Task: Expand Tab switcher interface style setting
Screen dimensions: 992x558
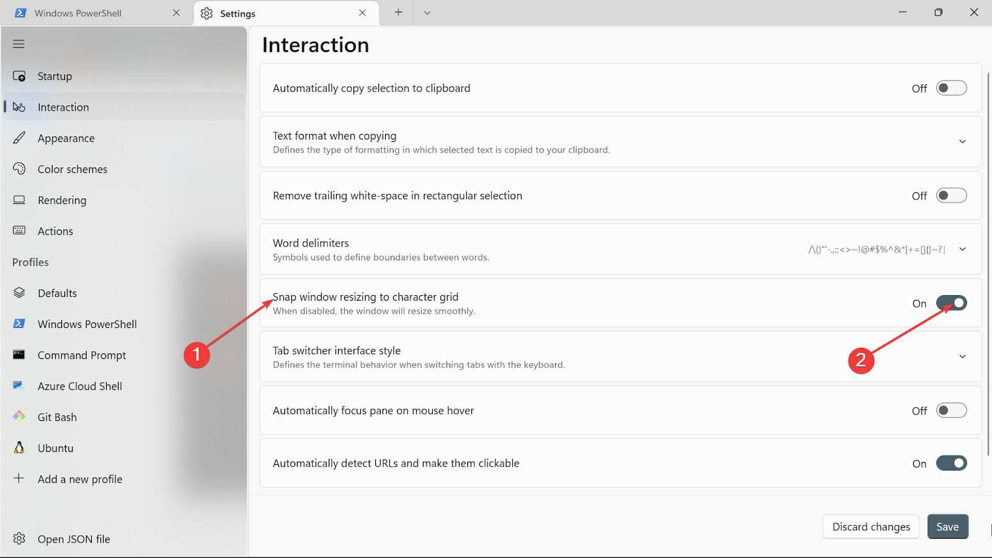Action: [x=962, y=356]
